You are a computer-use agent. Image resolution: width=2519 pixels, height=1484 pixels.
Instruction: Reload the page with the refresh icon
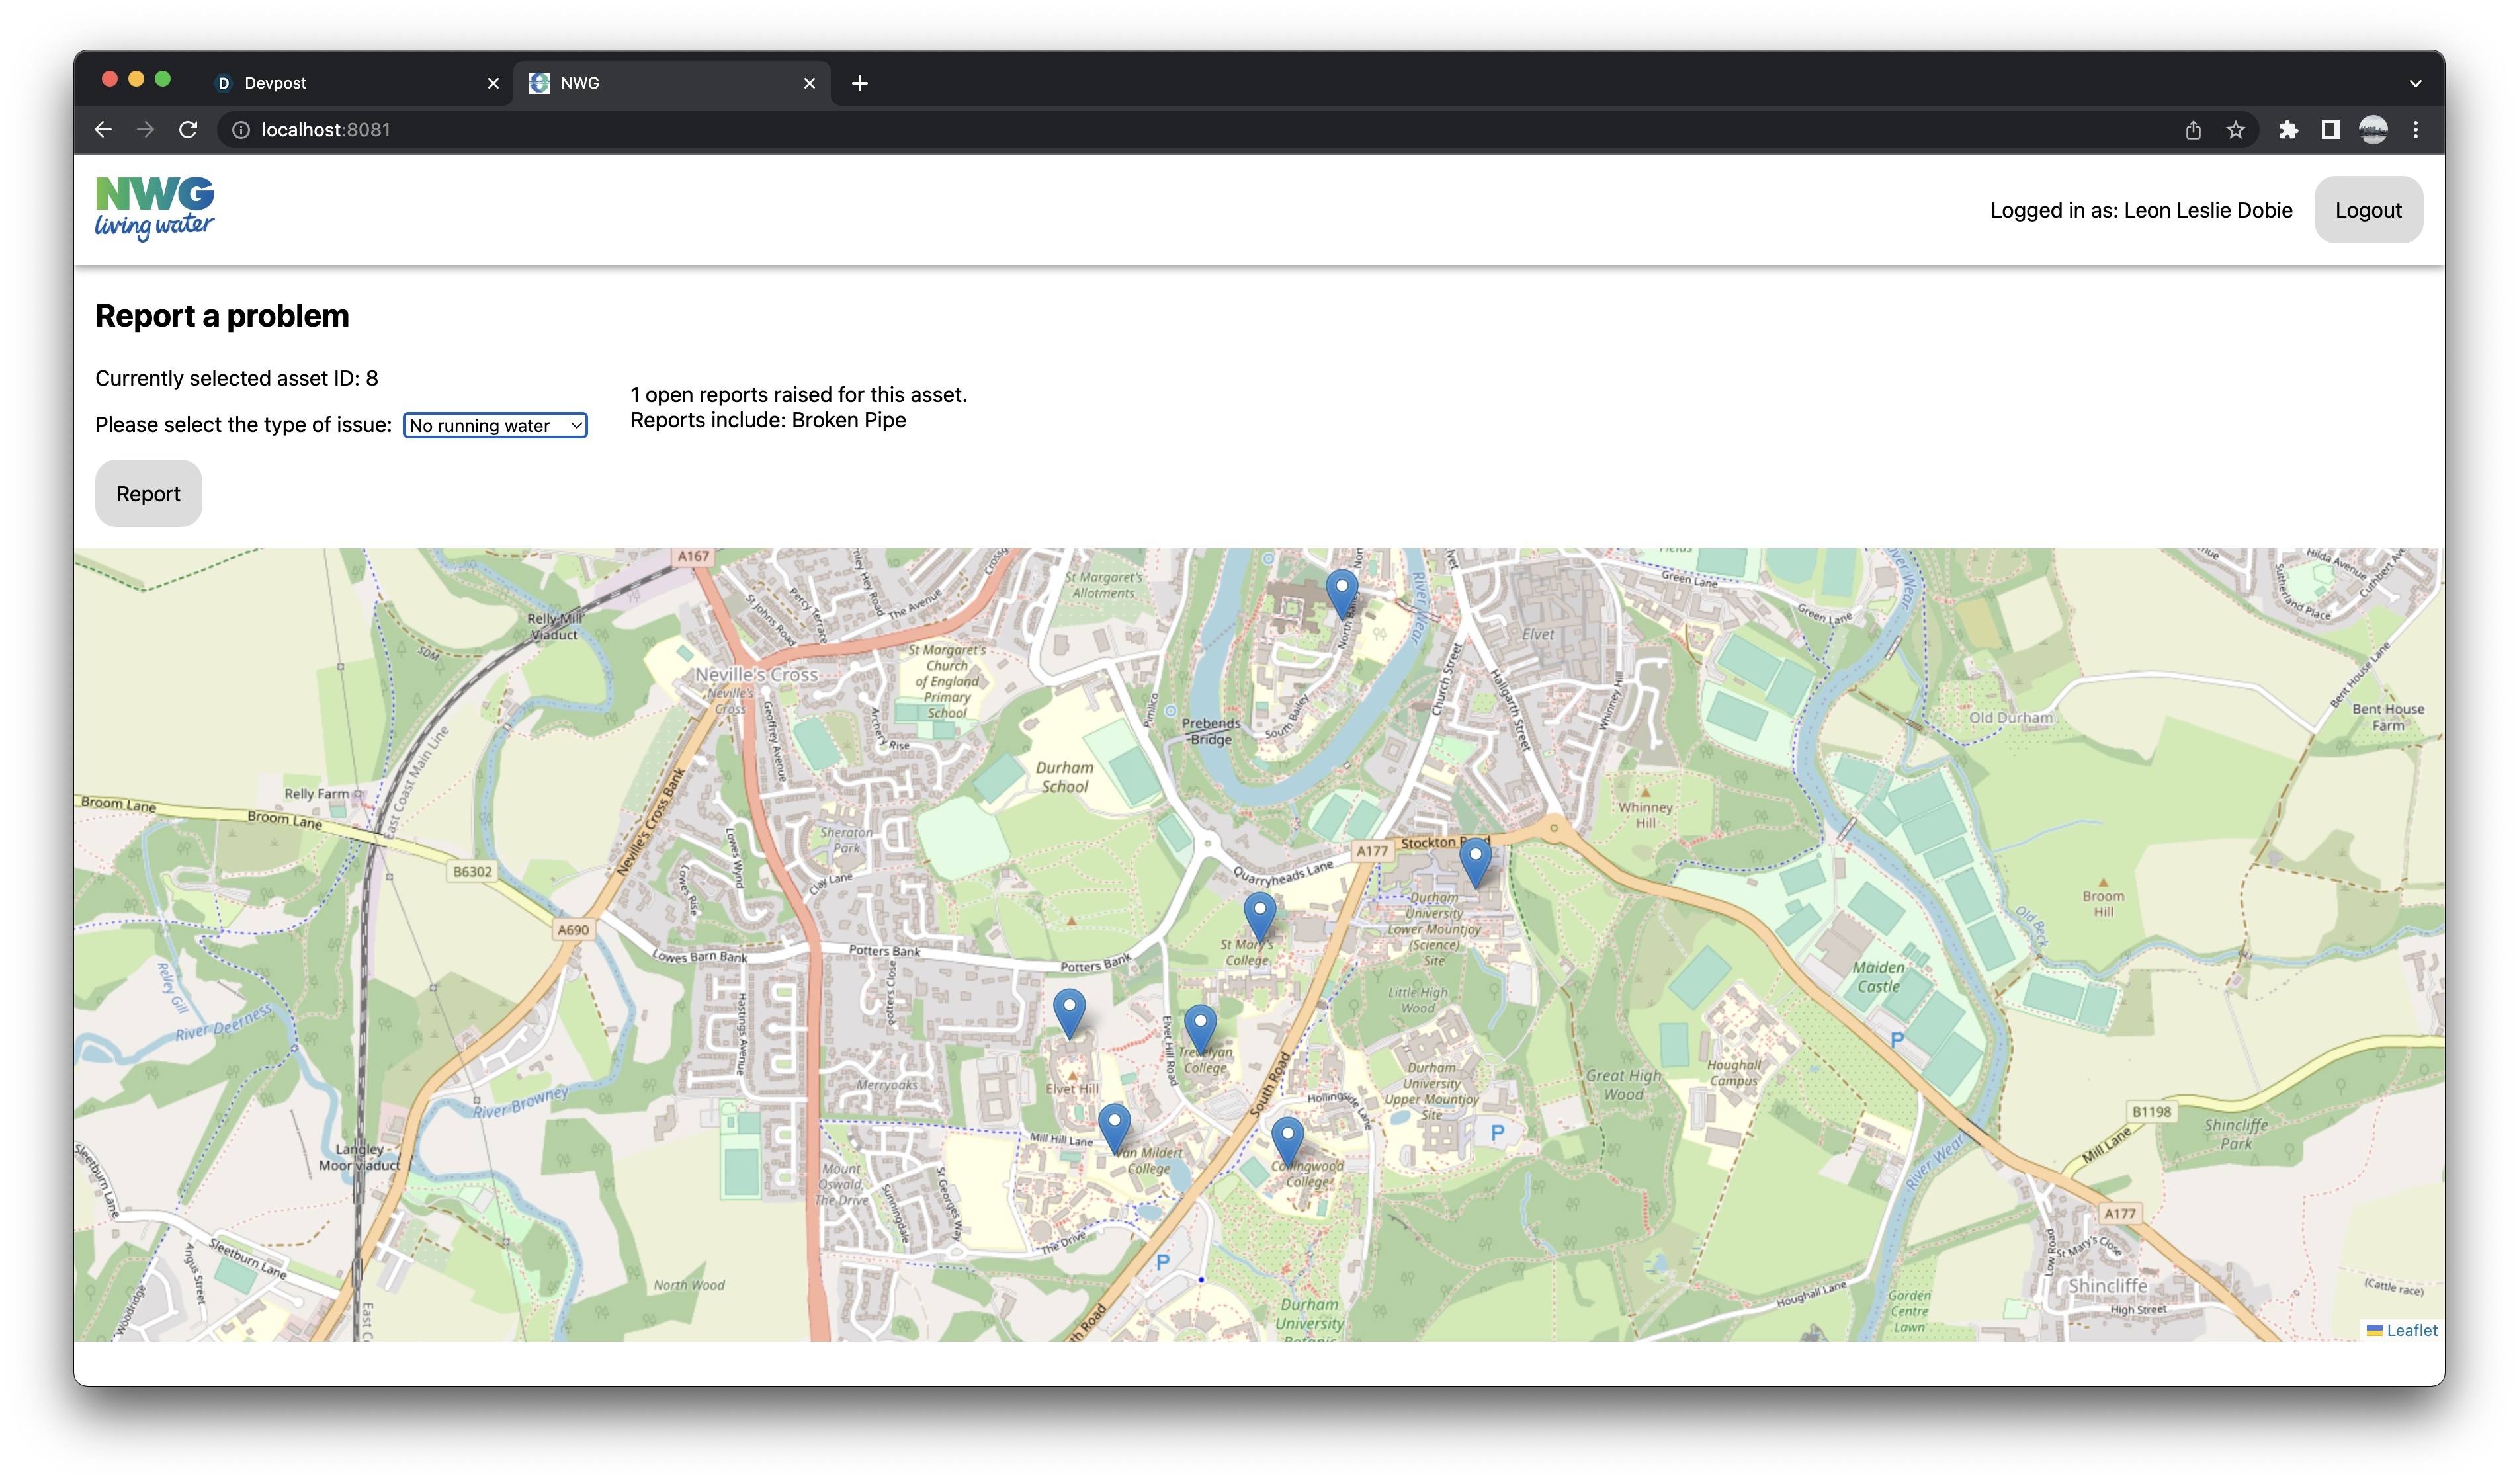188,130
